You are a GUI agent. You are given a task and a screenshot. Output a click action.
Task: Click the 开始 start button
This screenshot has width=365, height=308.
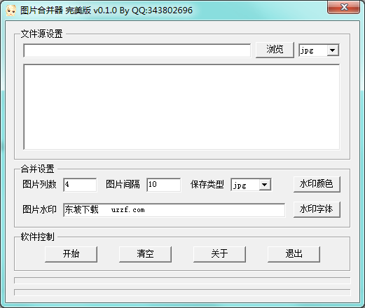71,254
